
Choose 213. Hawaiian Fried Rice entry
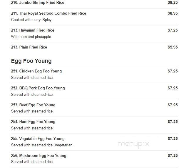click(33, 30)
